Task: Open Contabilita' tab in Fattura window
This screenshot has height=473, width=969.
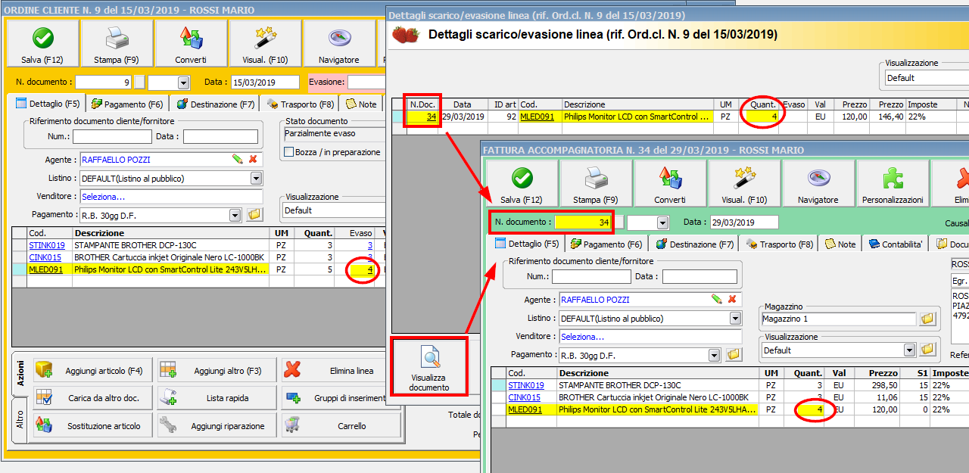Action: (896, 244)
